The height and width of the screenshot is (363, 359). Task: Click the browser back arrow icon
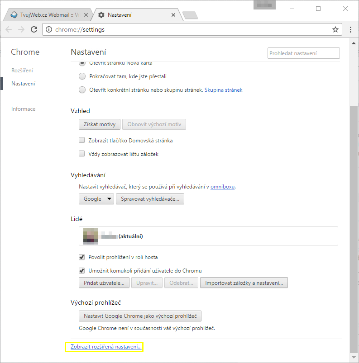point(9,29)
